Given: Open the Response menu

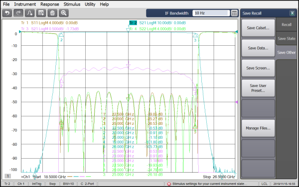Looking at the screenshot, I should (49, 4).
